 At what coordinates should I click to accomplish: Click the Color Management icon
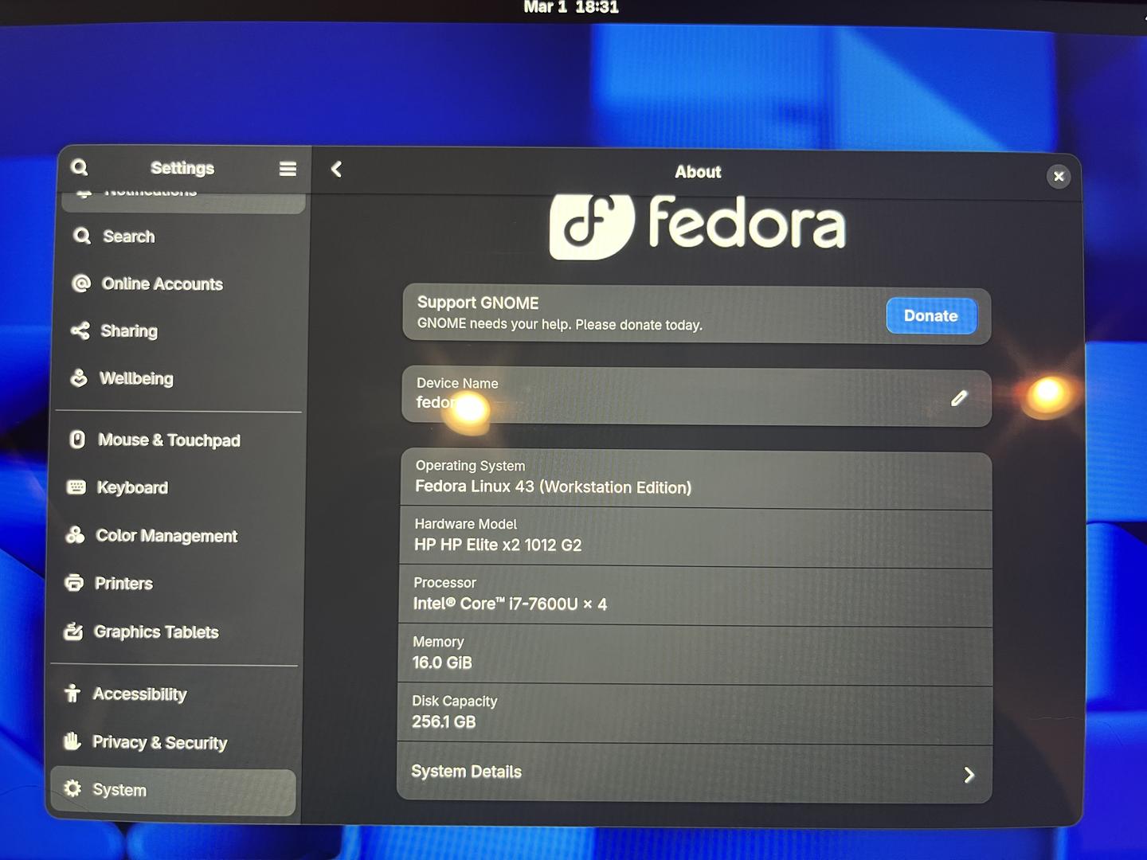click(x=76, y=534)
